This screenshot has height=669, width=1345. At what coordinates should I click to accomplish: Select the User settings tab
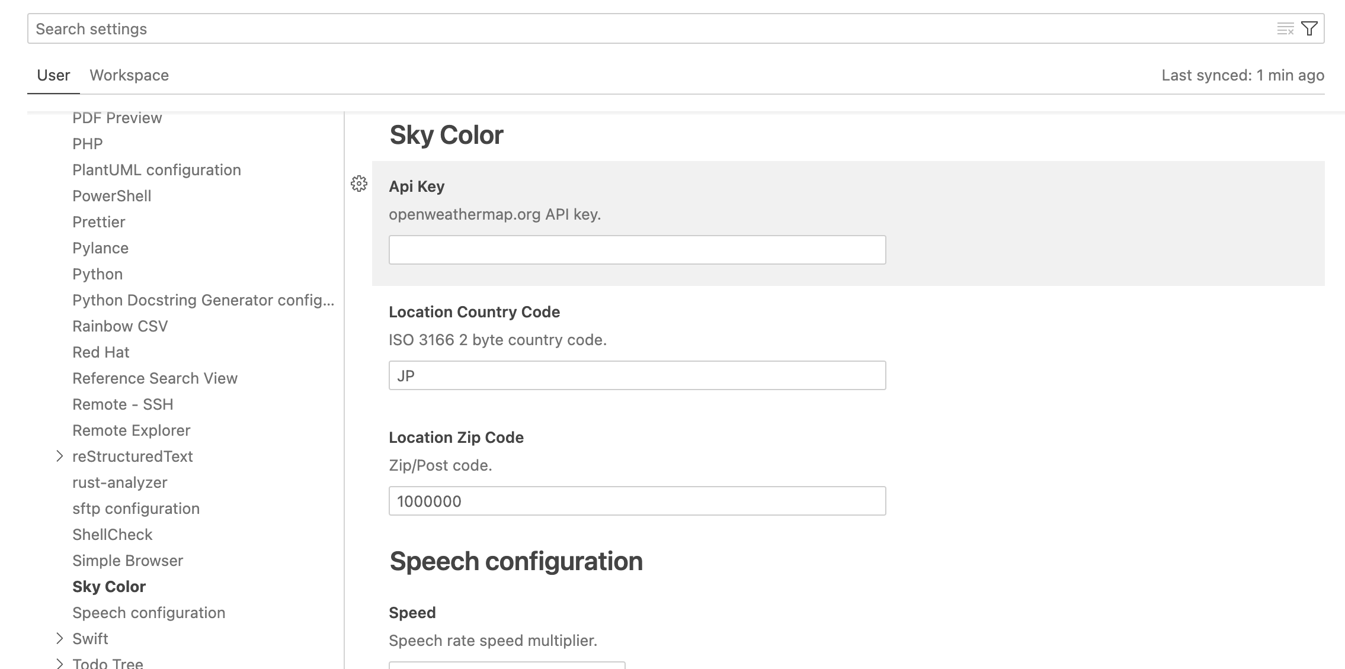coord(53,75)
